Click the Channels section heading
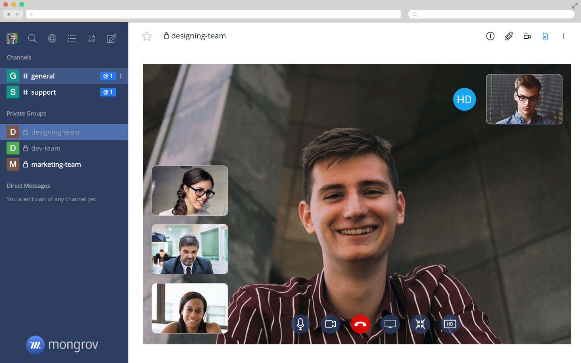Viewport: 581px width, 363px height. (x=19, y=57)
